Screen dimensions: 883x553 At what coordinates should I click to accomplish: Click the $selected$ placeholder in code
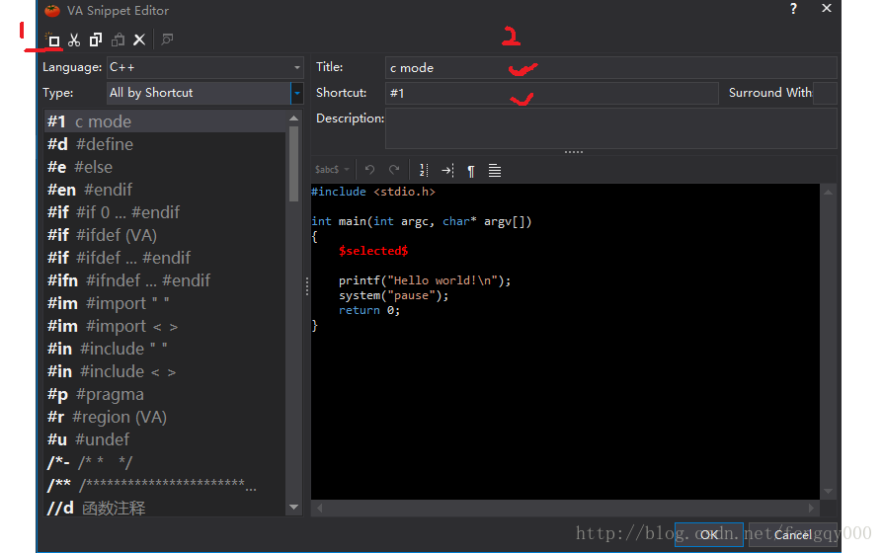tap(373, 251)
